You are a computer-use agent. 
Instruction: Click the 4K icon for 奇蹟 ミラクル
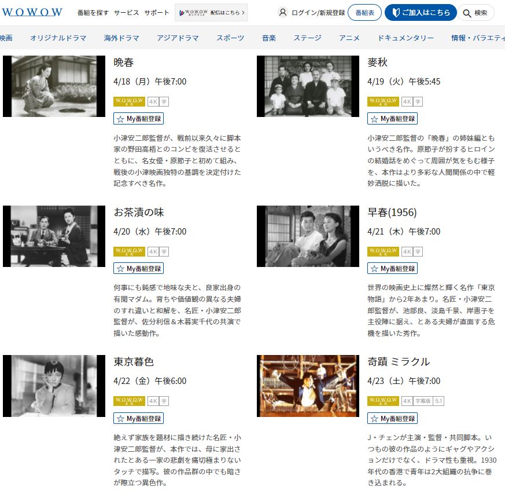click(x=407, y=401)
